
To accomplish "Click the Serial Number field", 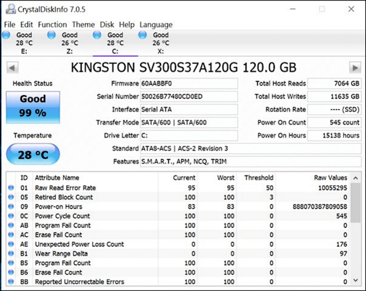I will click(x=189, y=97).
